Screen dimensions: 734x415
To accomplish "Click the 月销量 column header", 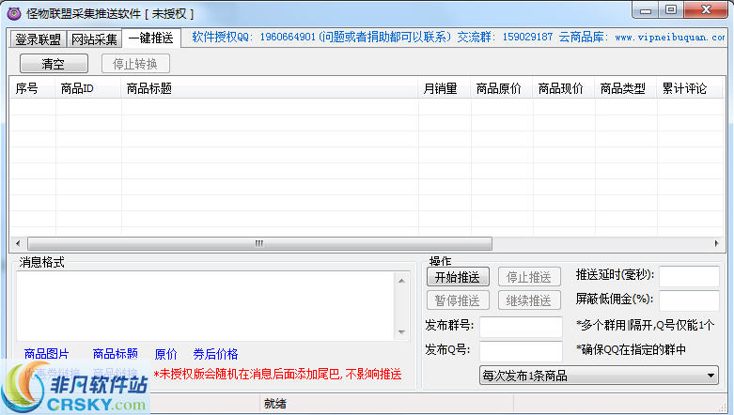I will 445,88.
